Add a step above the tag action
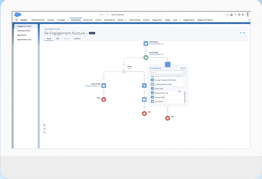The width and height of the screenshot is (262, 179). (144, 78)
